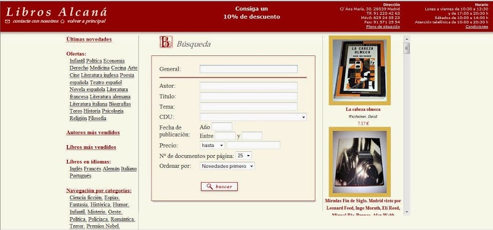Focus the General search field
This screenshot has height=230, width=493.
click(x=248, y=69)
